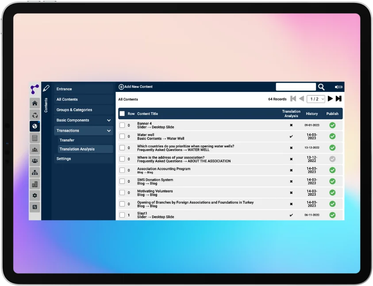Expand the Basic Components section
The width and height of the screenshot is (373, 286).
(109, 120)
